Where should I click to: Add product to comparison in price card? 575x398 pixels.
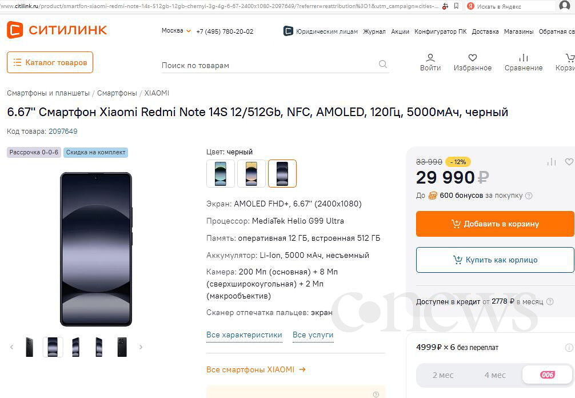pos(552,162)
